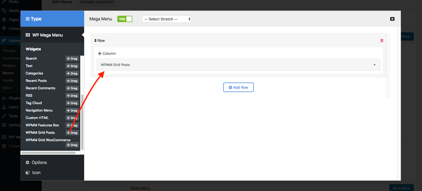Open the Edit Menus tab in WordPress page
The width and height of the screenshot is (422, 191).
tap(62, 2)
